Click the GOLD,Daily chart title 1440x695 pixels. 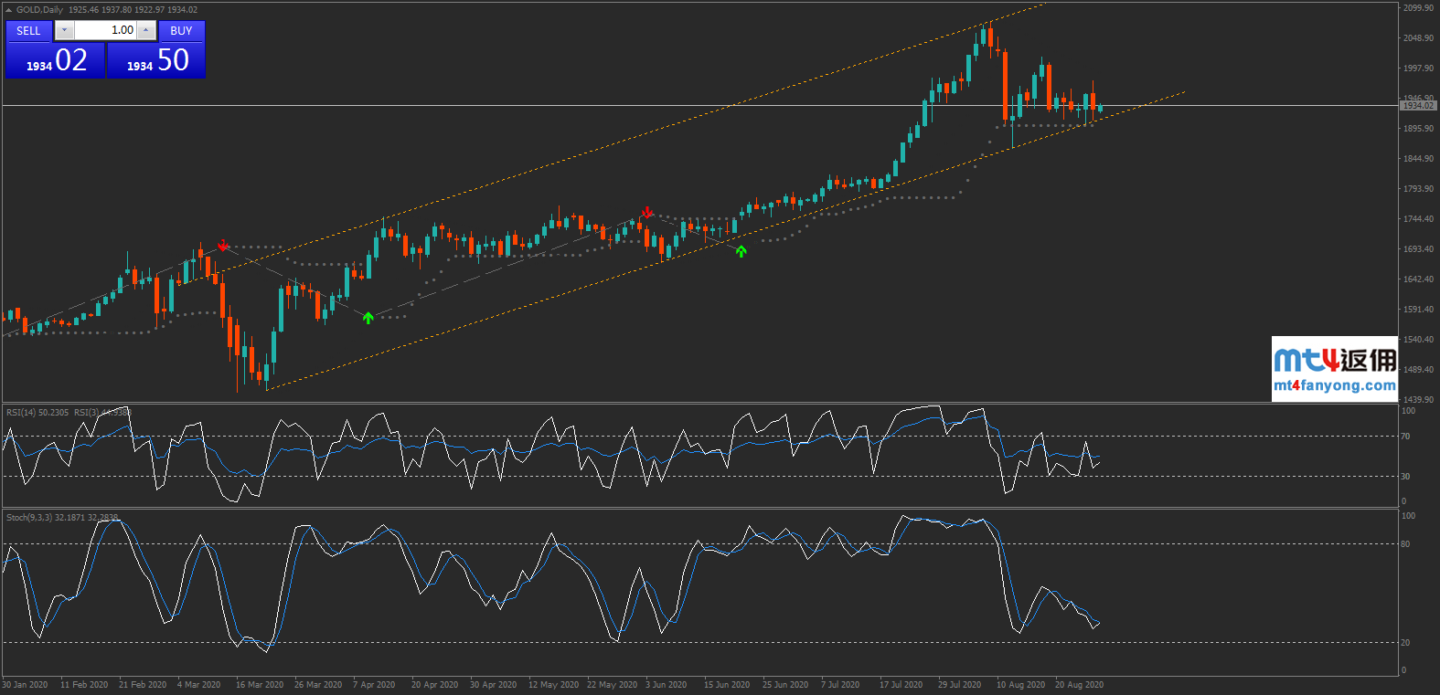pyautogui.click(x=39, y=10)
